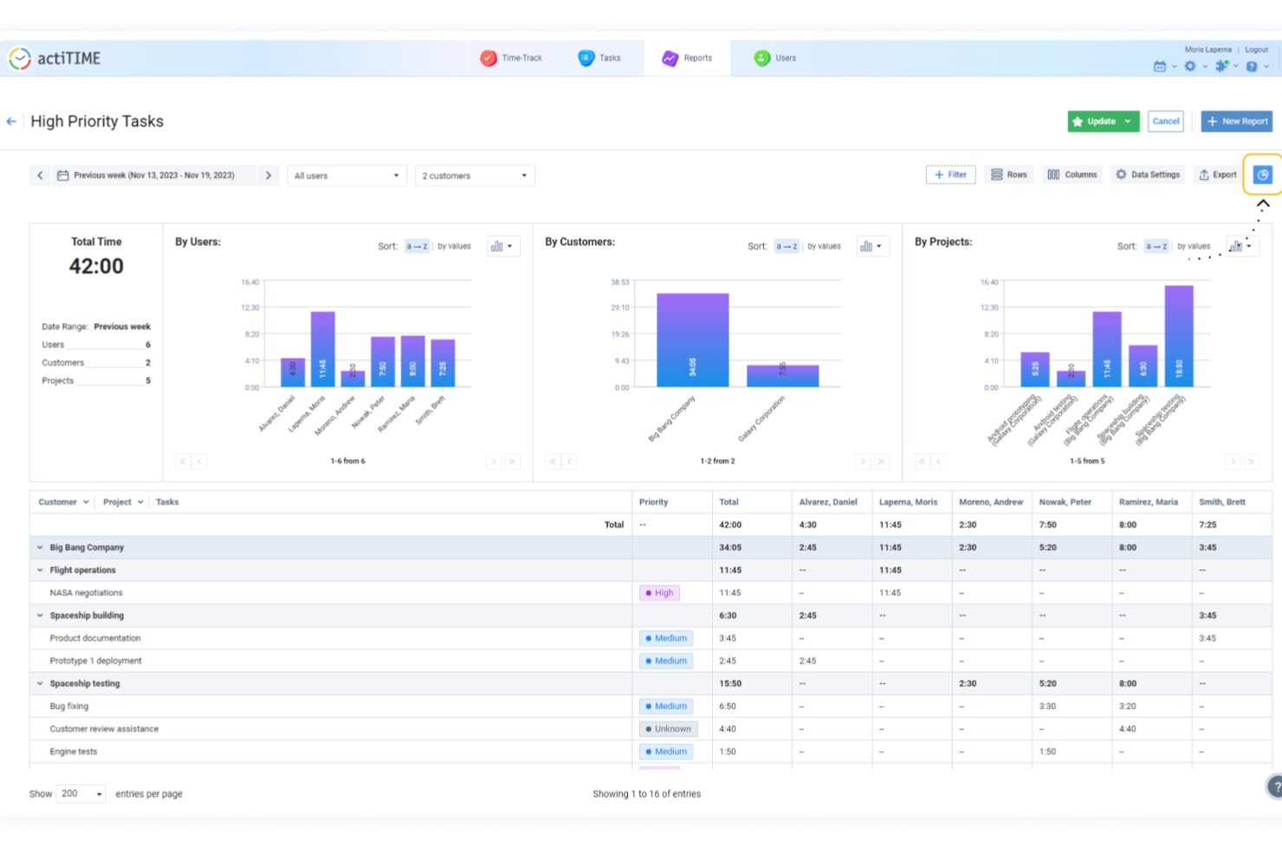Click the New Report button
This screenshot has height=855, width=1282.
[1237, 121]
